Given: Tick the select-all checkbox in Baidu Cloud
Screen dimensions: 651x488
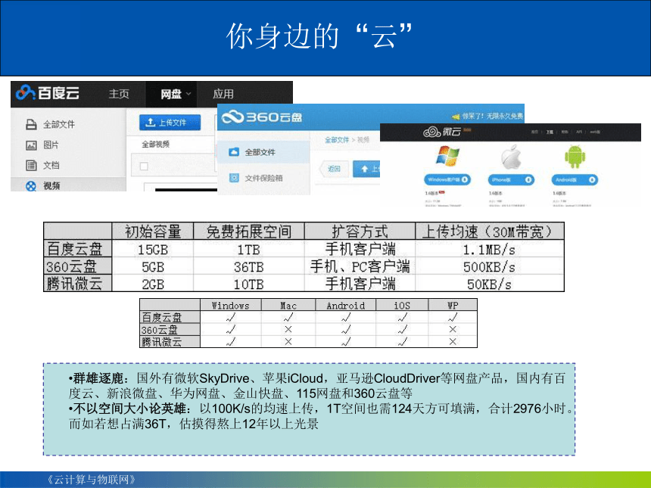Looking at the screenshot, I should 144,166.
